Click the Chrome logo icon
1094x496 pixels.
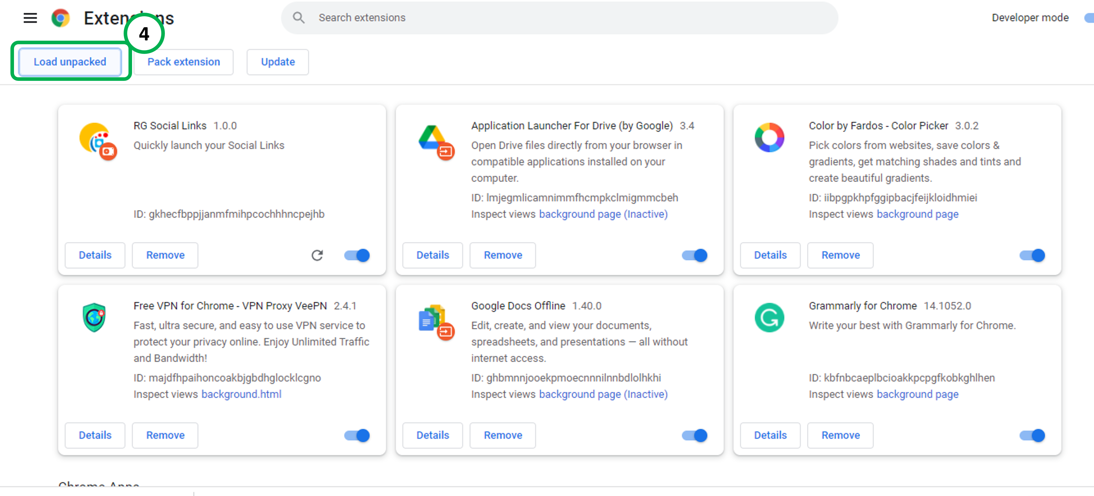pyautogui.click(x=60, y=18)
